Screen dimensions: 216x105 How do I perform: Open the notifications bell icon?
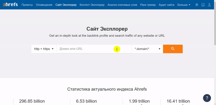click(x=197, y=5)
